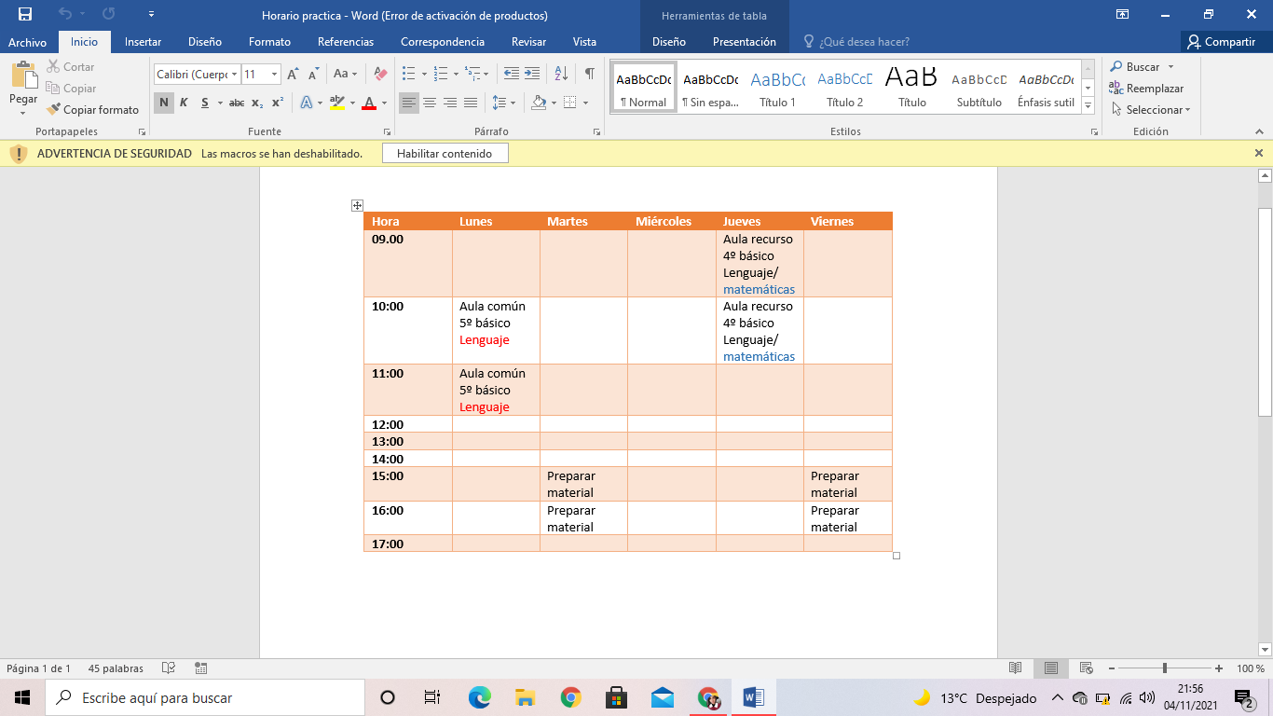Click Habilitar contenido button
1273x716 pixels.
445,153
